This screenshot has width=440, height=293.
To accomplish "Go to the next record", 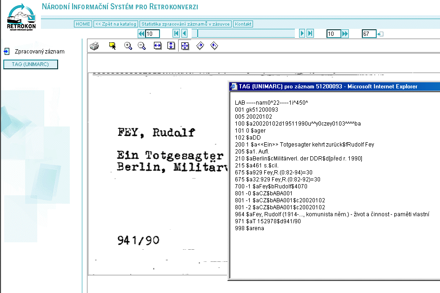I will click(x=302, y=33).
